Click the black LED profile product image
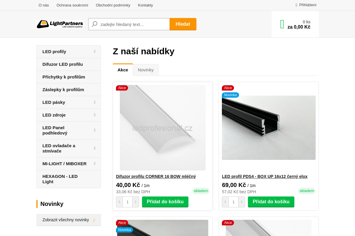The image size is (355, 236). (x=269, y=127)
